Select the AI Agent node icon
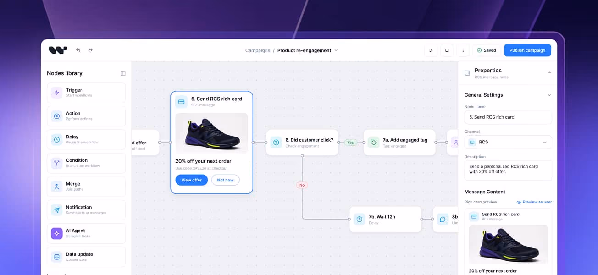Viewport: 598px width, 275px height. [57, 233]
